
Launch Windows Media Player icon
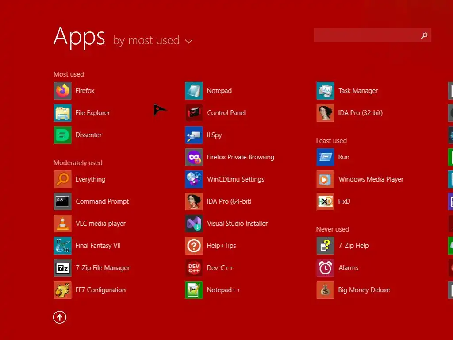pyautogui.click(x=325, y=179)
